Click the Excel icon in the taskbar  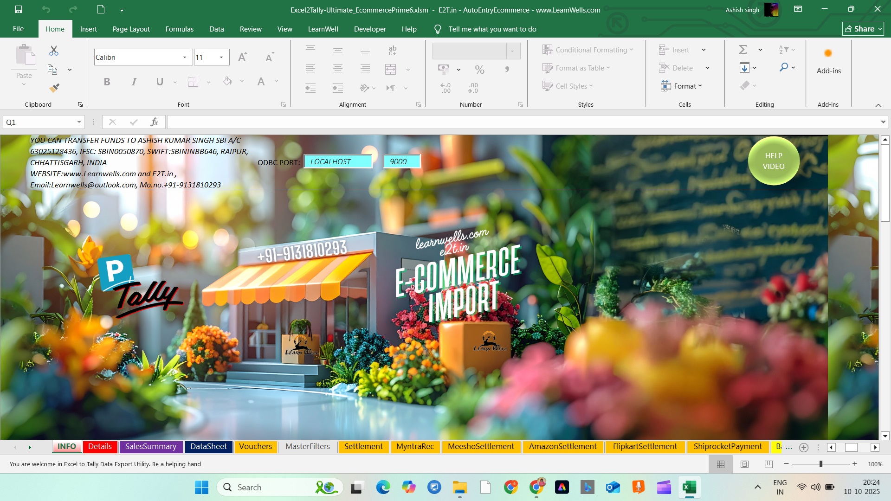[689, 487]
